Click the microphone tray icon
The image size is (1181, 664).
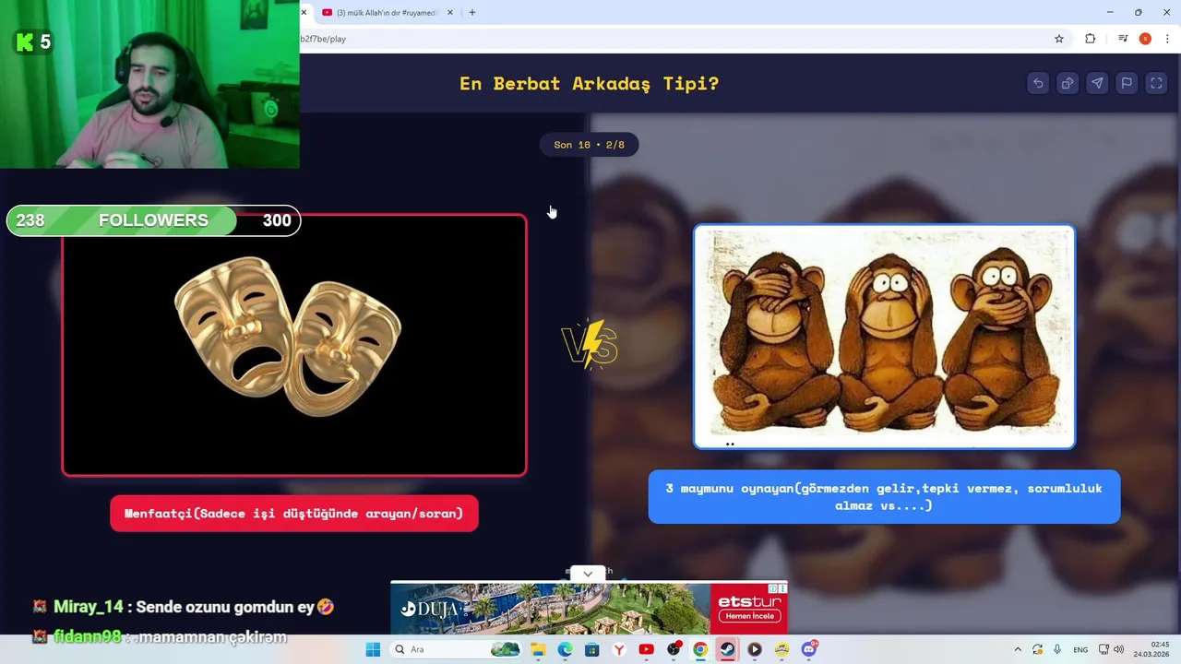(x=1057, y=649)
